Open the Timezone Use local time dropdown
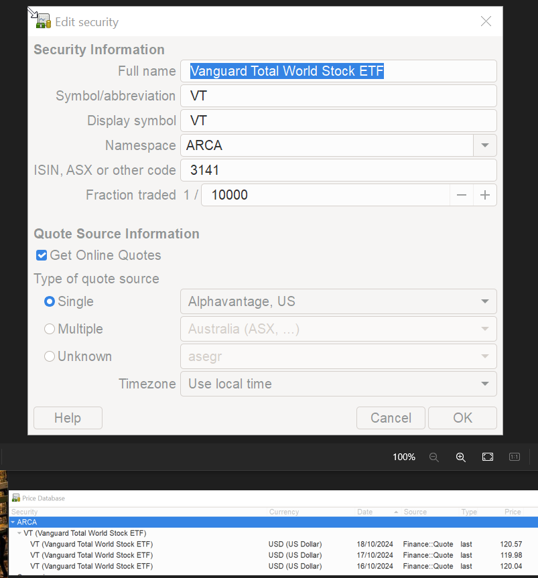 pos(338,384)
